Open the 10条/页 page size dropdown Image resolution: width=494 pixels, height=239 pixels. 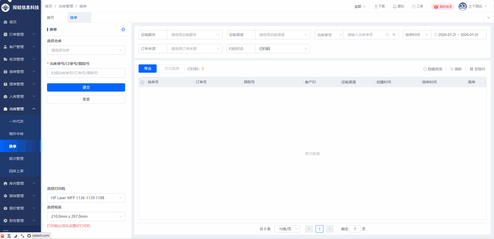pos(287,229)
